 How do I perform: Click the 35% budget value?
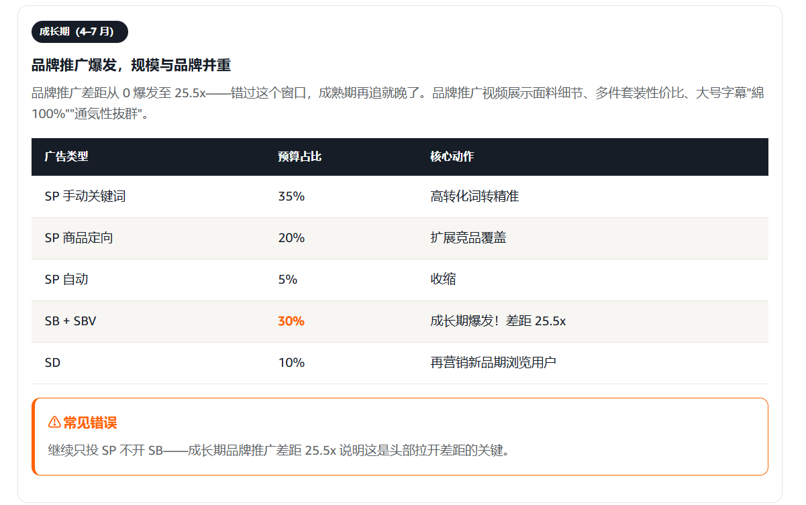tap(291, 197)
